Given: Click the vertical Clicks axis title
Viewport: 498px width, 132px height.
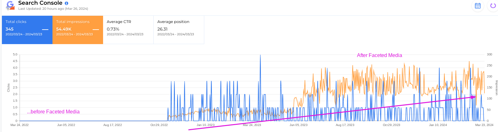Looking at the screenshot, I should click(x=9, y=88).
